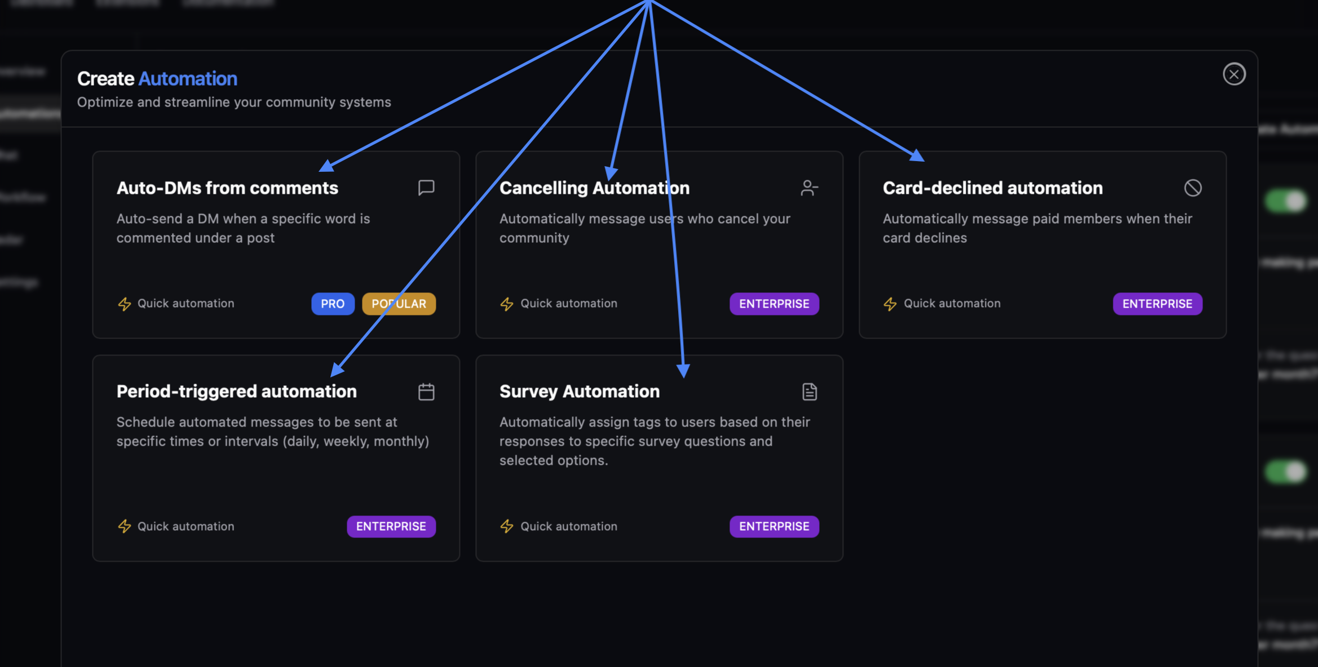This screenshot has width=1318, height=667.
Task: Close the Create Automation dialog
Action: point(1233,74)
